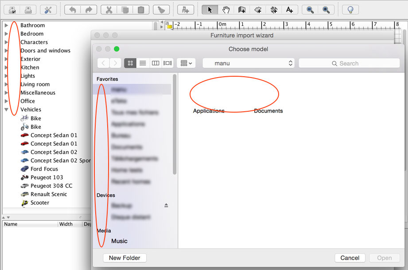Image resolution: width=408 pixels, height=270 pixels.
Task: Select the Exterior category
Action: click(x=31, y=59)
